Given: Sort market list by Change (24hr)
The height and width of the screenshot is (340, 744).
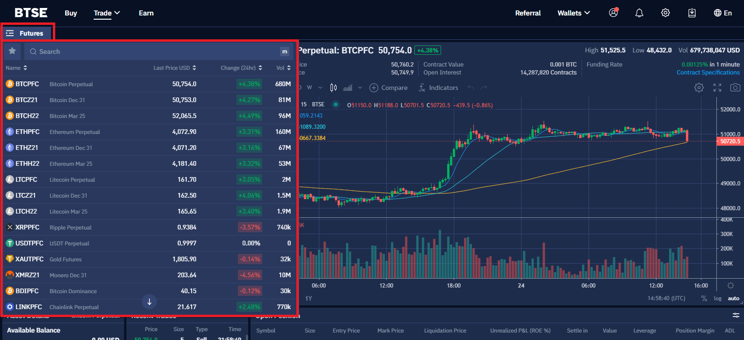Looking at the screenshot, I should (241, 68).
